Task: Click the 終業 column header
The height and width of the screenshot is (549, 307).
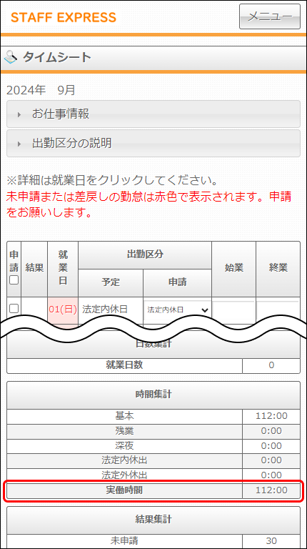Action: (278, 269)
